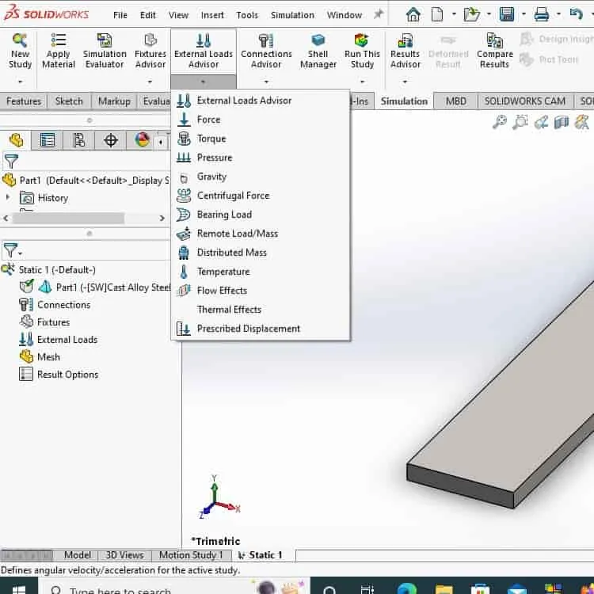This screenshot has width=594, height=594.
Task: Click the Run This Study icon
Action: coord(362,52)
